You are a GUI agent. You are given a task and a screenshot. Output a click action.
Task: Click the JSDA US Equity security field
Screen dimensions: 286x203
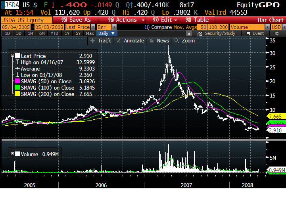27,20
